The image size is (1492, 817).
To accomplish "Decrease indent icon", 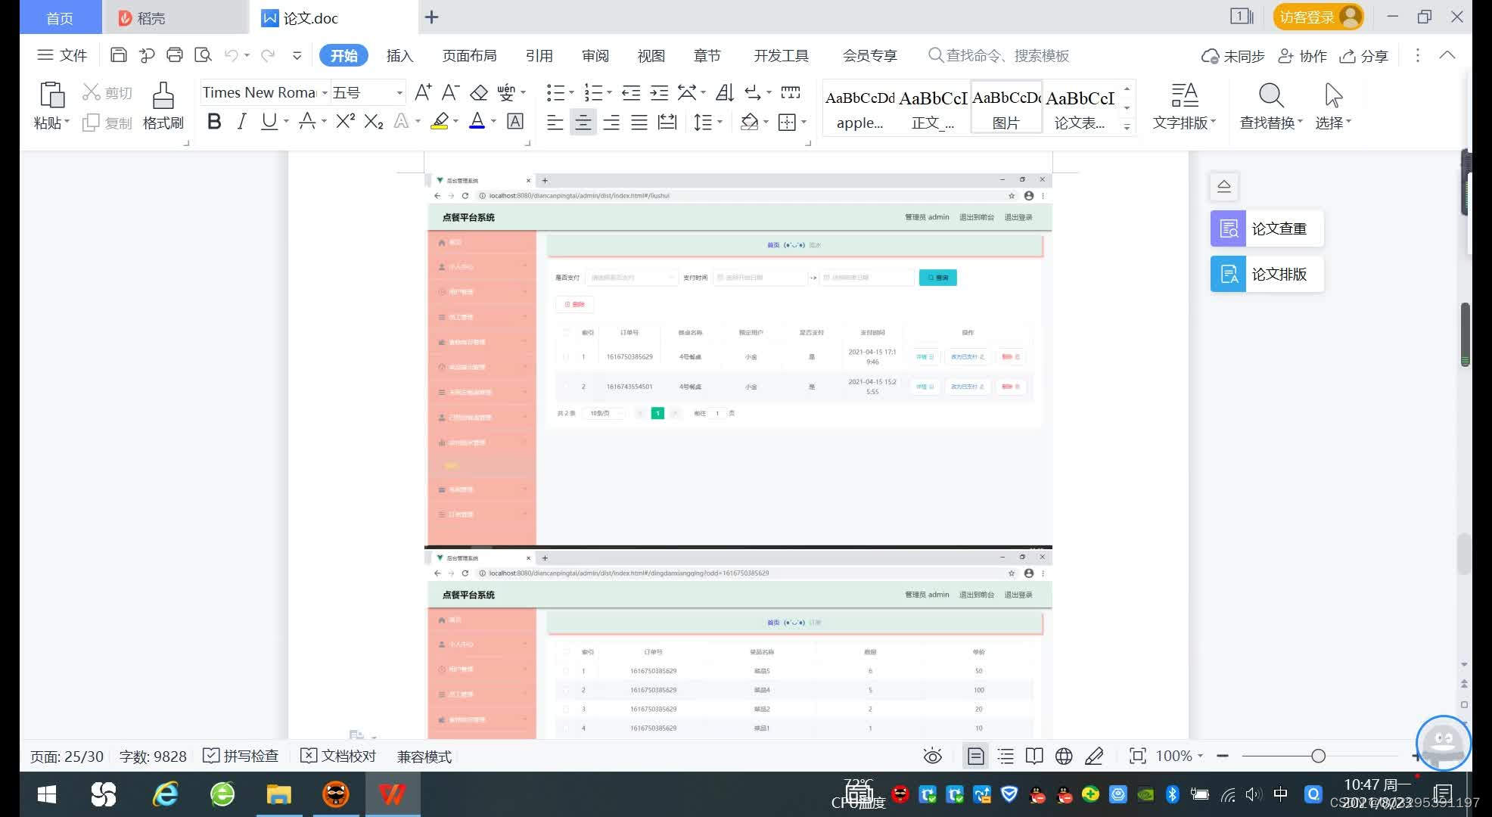I will point(631,92).
